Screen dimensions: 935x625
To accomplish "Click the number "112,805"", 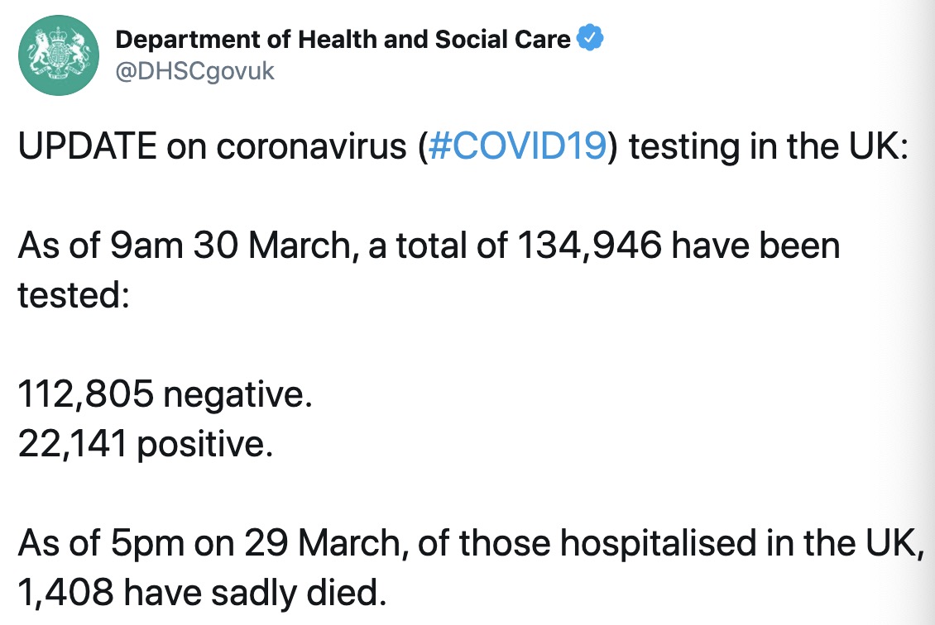I will click(x=86, y=395).
